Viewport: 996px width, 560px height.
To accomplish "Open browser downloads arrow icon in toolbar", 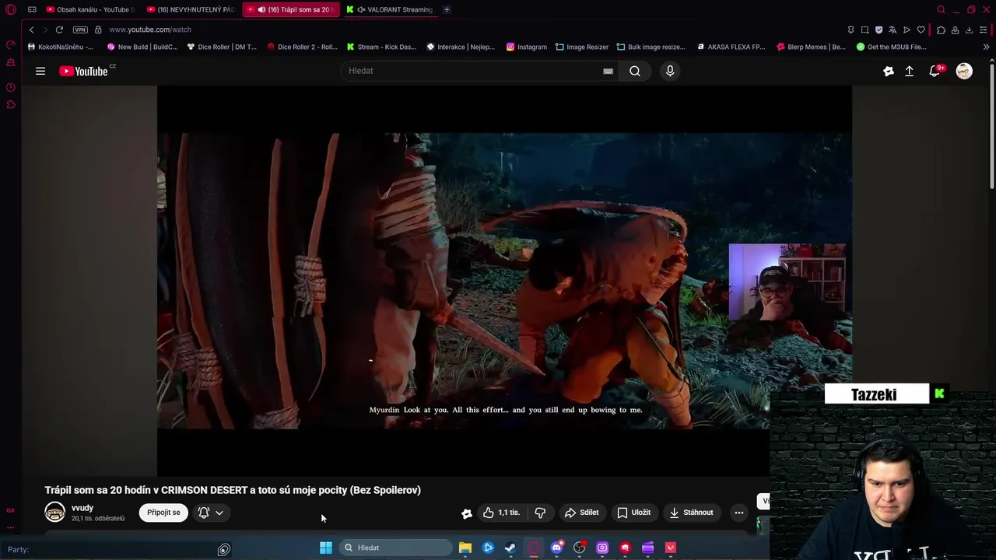I will tap(969, 30).
